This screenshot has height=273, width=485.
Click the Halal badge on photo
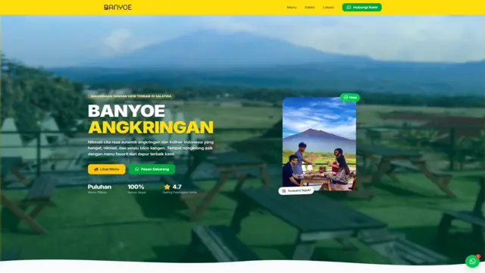(350, 98)
